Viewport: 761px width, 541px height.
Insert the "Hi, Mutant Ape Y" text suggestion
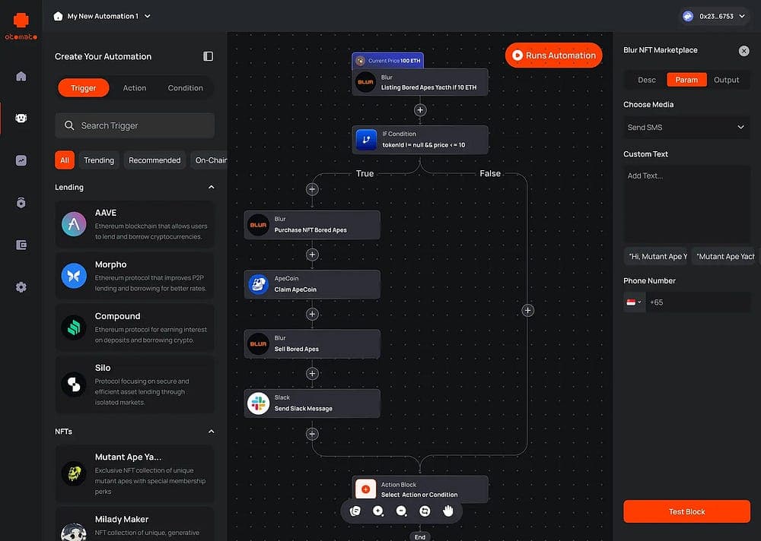point(656,256)
